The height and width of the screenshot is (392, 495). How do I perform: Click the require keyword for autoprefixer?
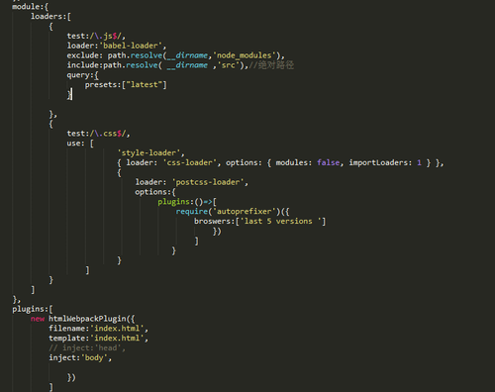(x=192, y=212)
